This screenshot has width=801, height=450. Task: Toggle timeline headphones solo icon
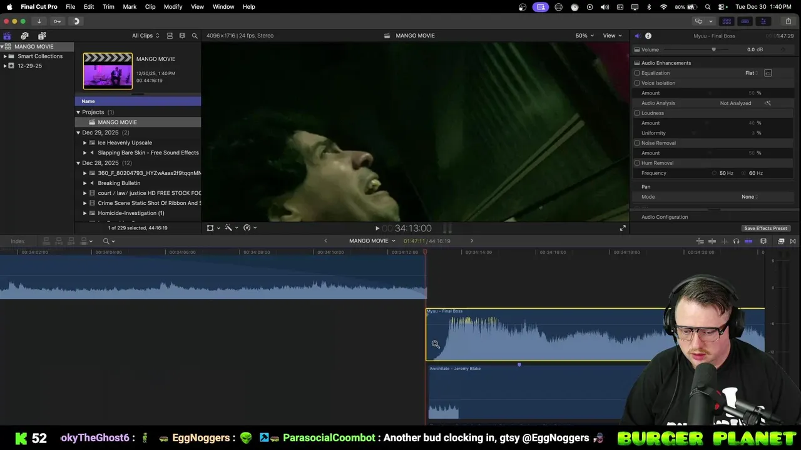pyautogui.click(x=736, y=241)
